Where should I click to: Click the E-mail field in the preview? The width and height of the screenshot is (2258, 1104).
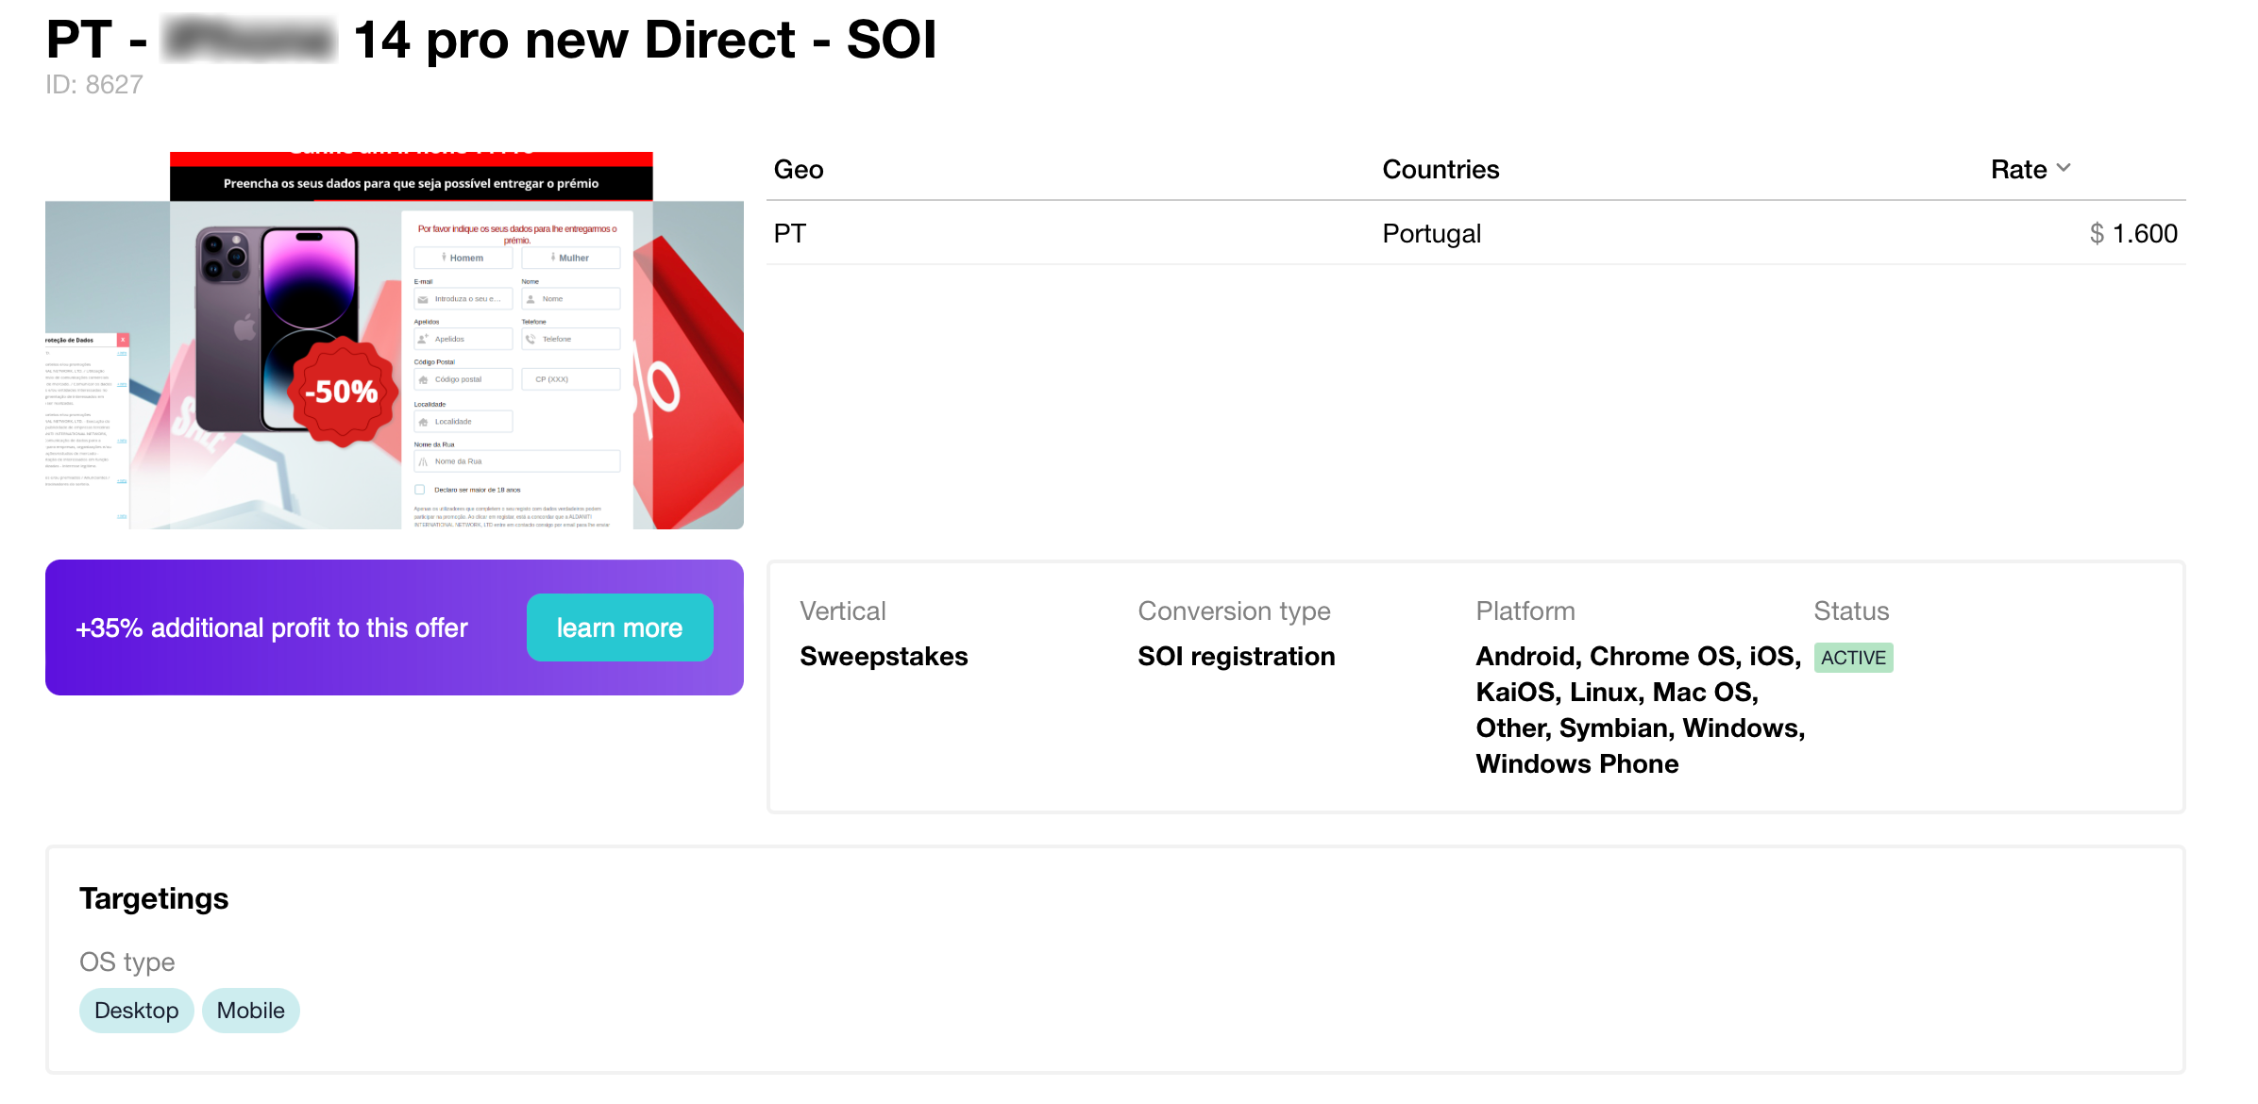pyautogui.click(x=463, y=299)
